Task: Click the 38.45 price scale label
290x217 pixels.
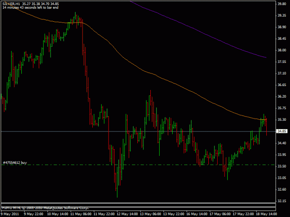Action: tap(282, 39)
